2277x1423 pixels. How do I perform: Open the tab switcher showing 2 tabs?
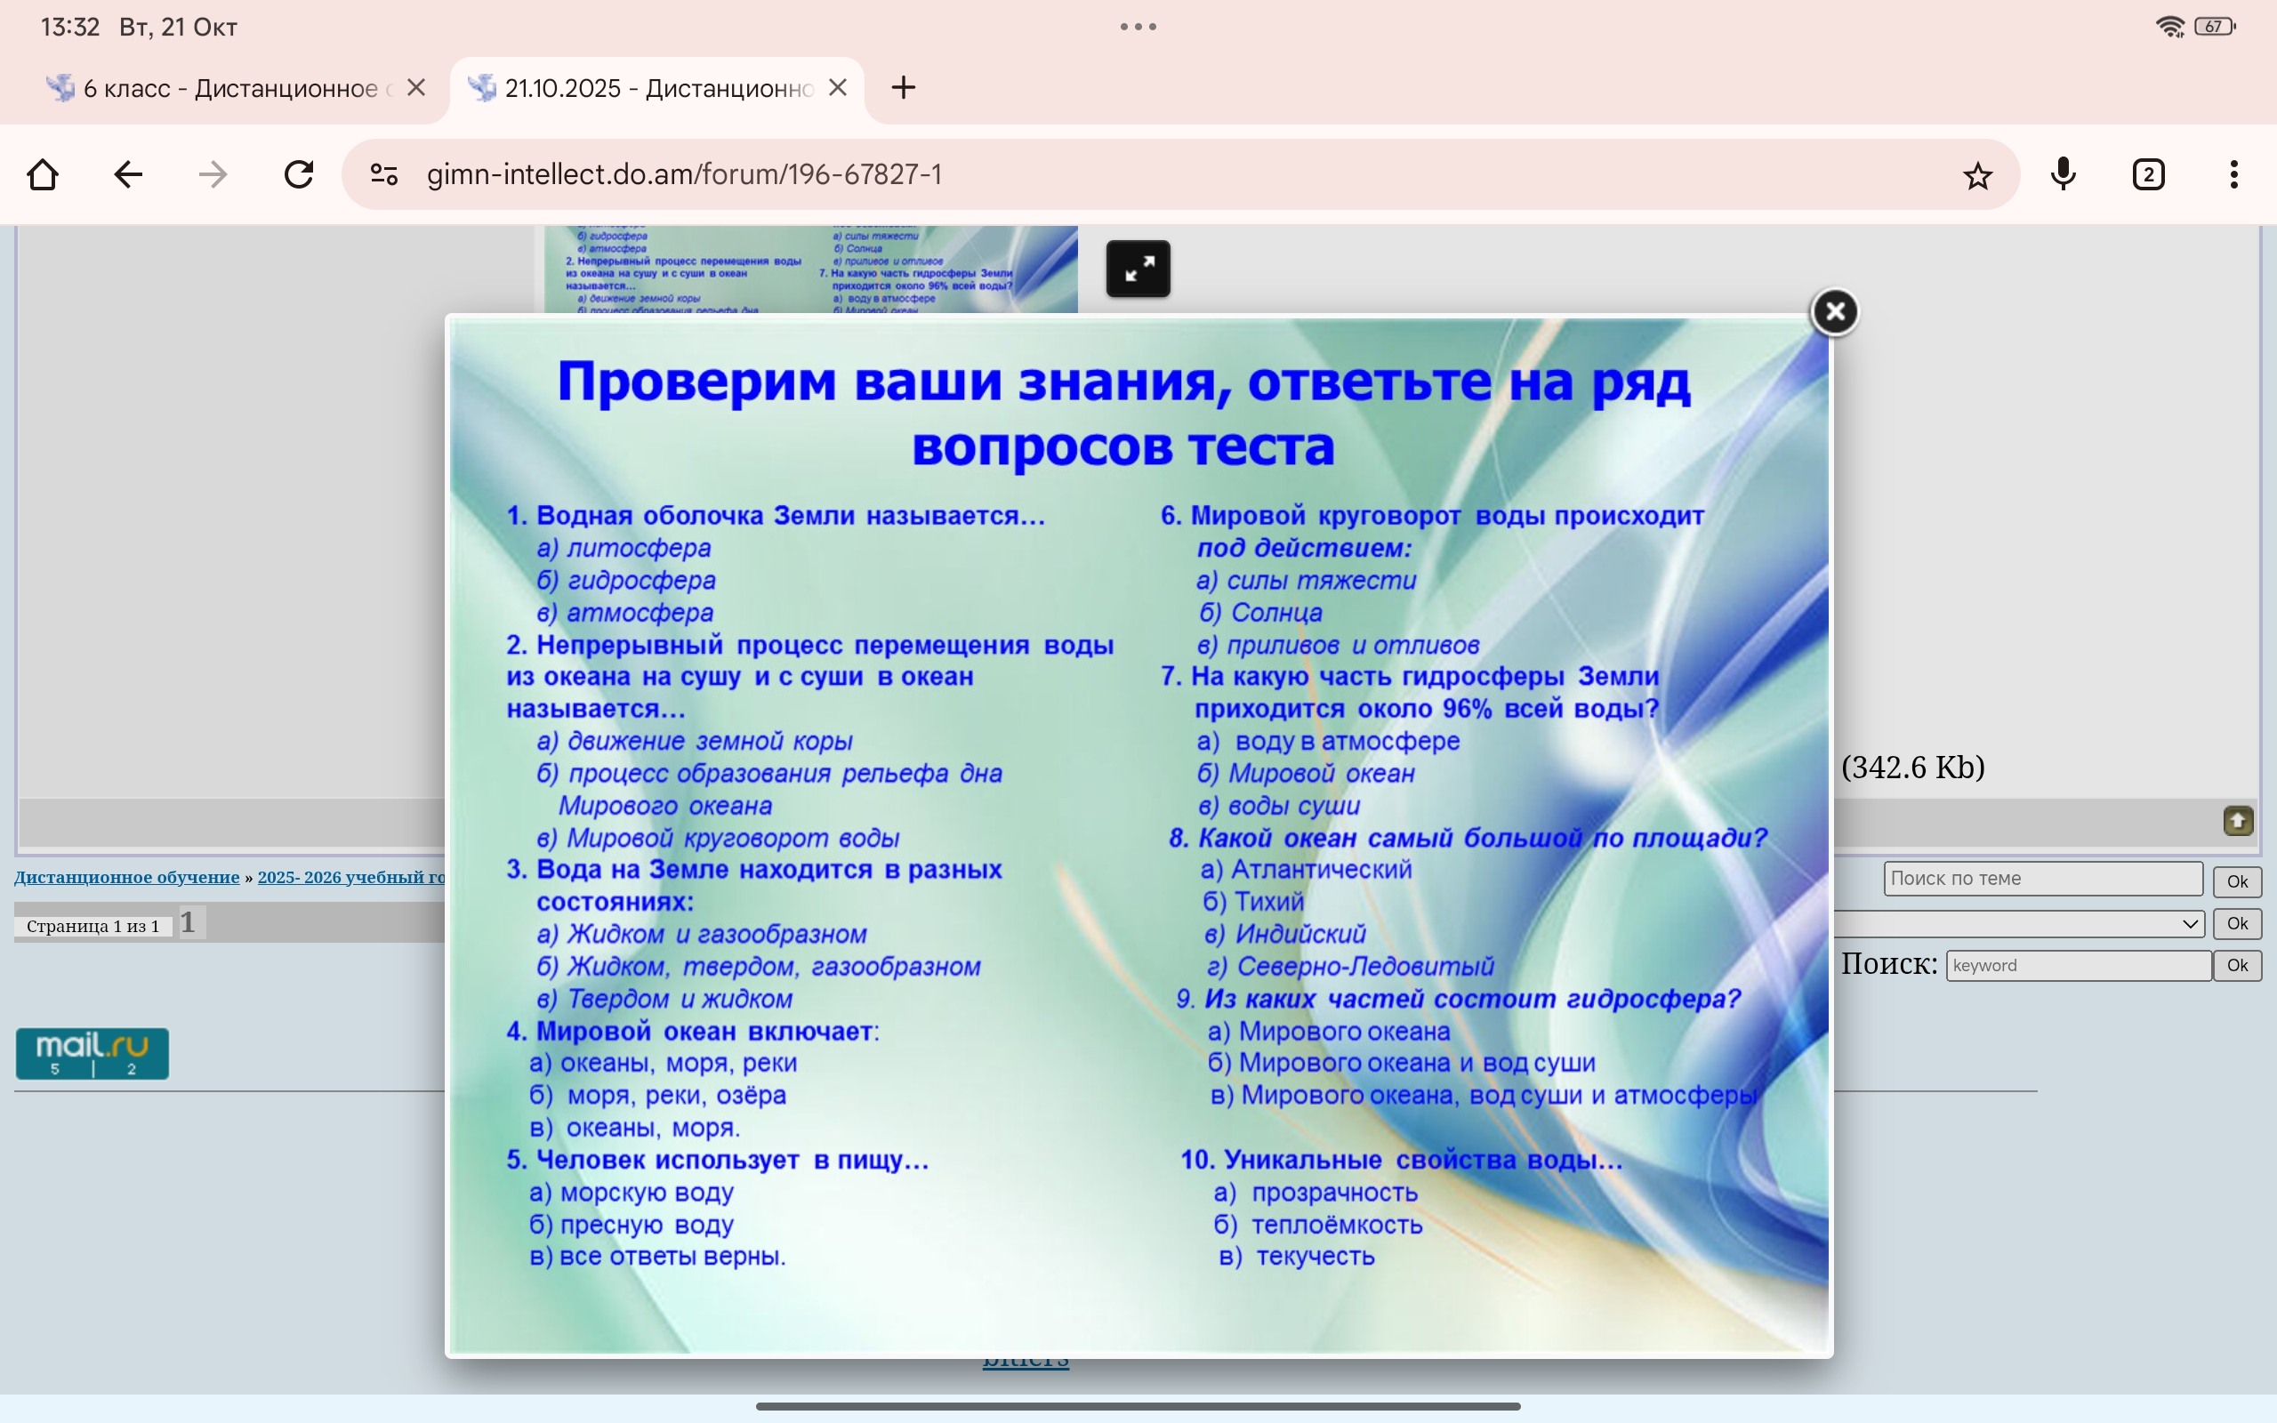tap(2149, 175)
